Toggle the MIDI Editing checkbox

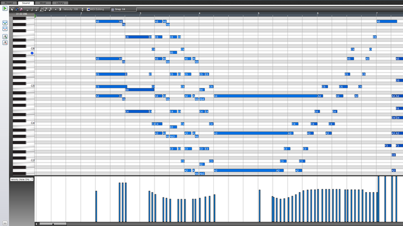coord(88,10)
